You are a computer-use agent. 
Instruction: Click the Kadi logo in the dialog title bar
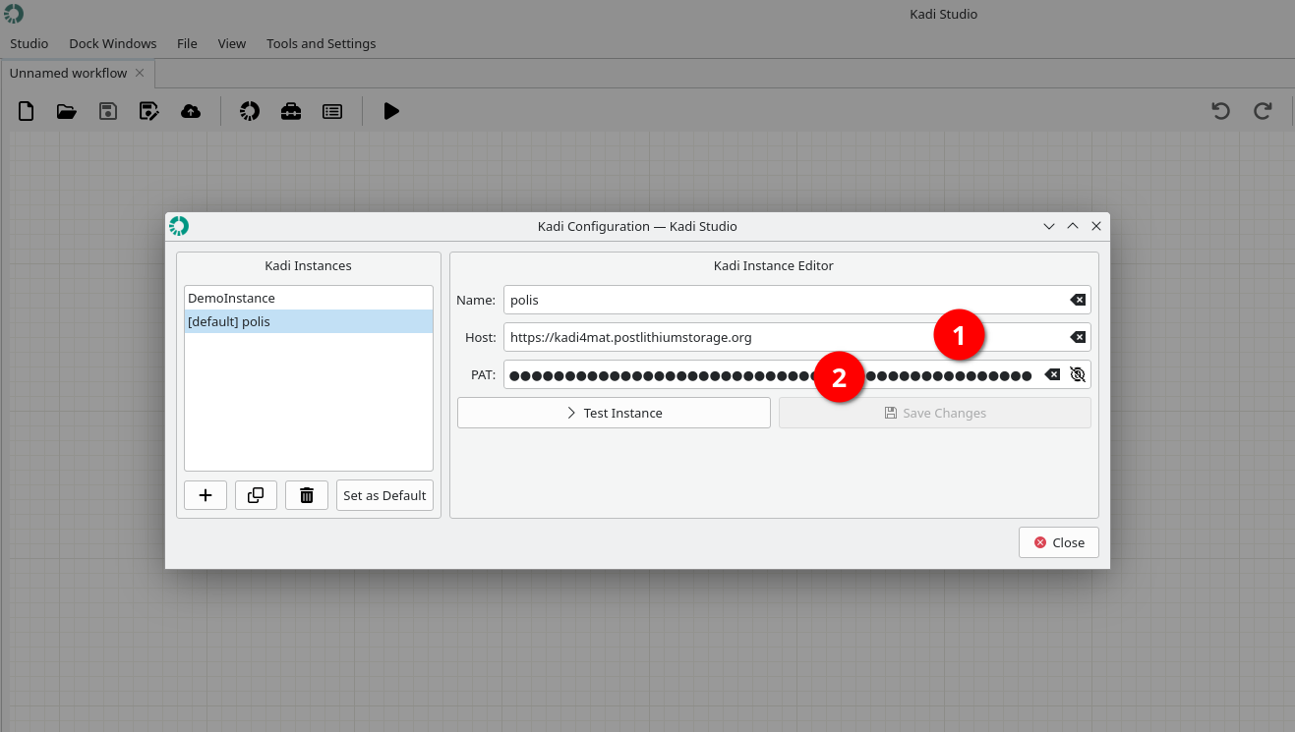coord(178,226)
